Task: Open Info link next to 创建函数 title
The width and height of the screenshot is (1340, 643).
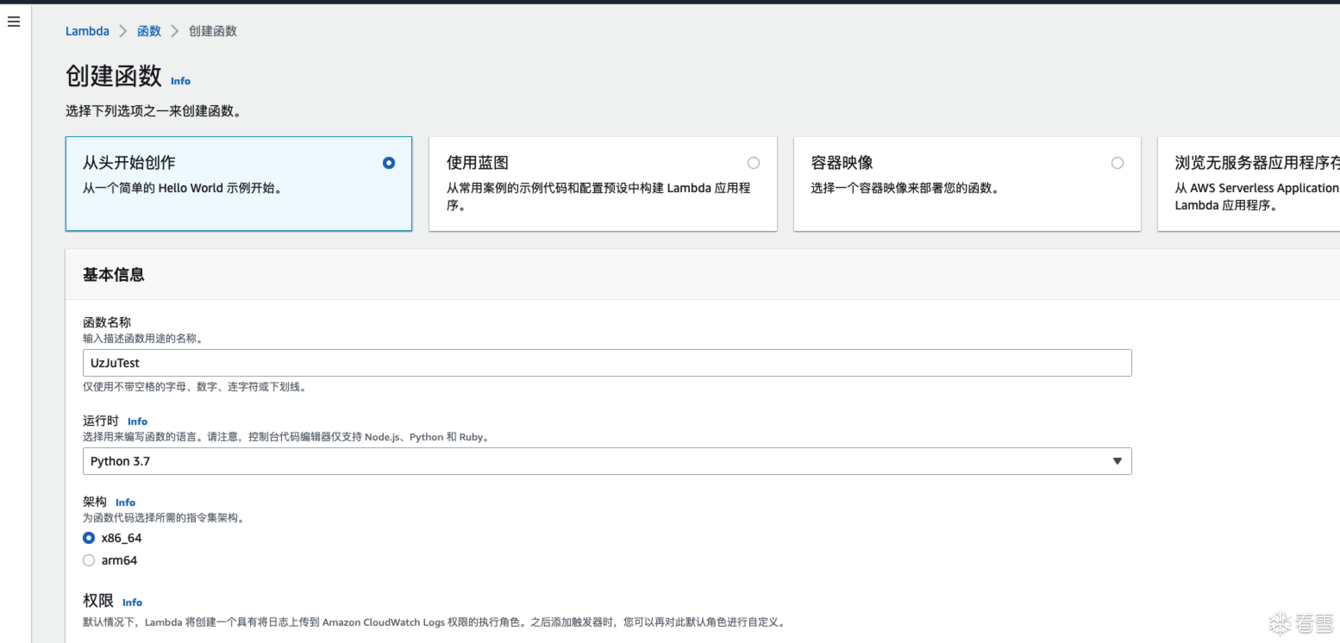Action: point(181,81)
